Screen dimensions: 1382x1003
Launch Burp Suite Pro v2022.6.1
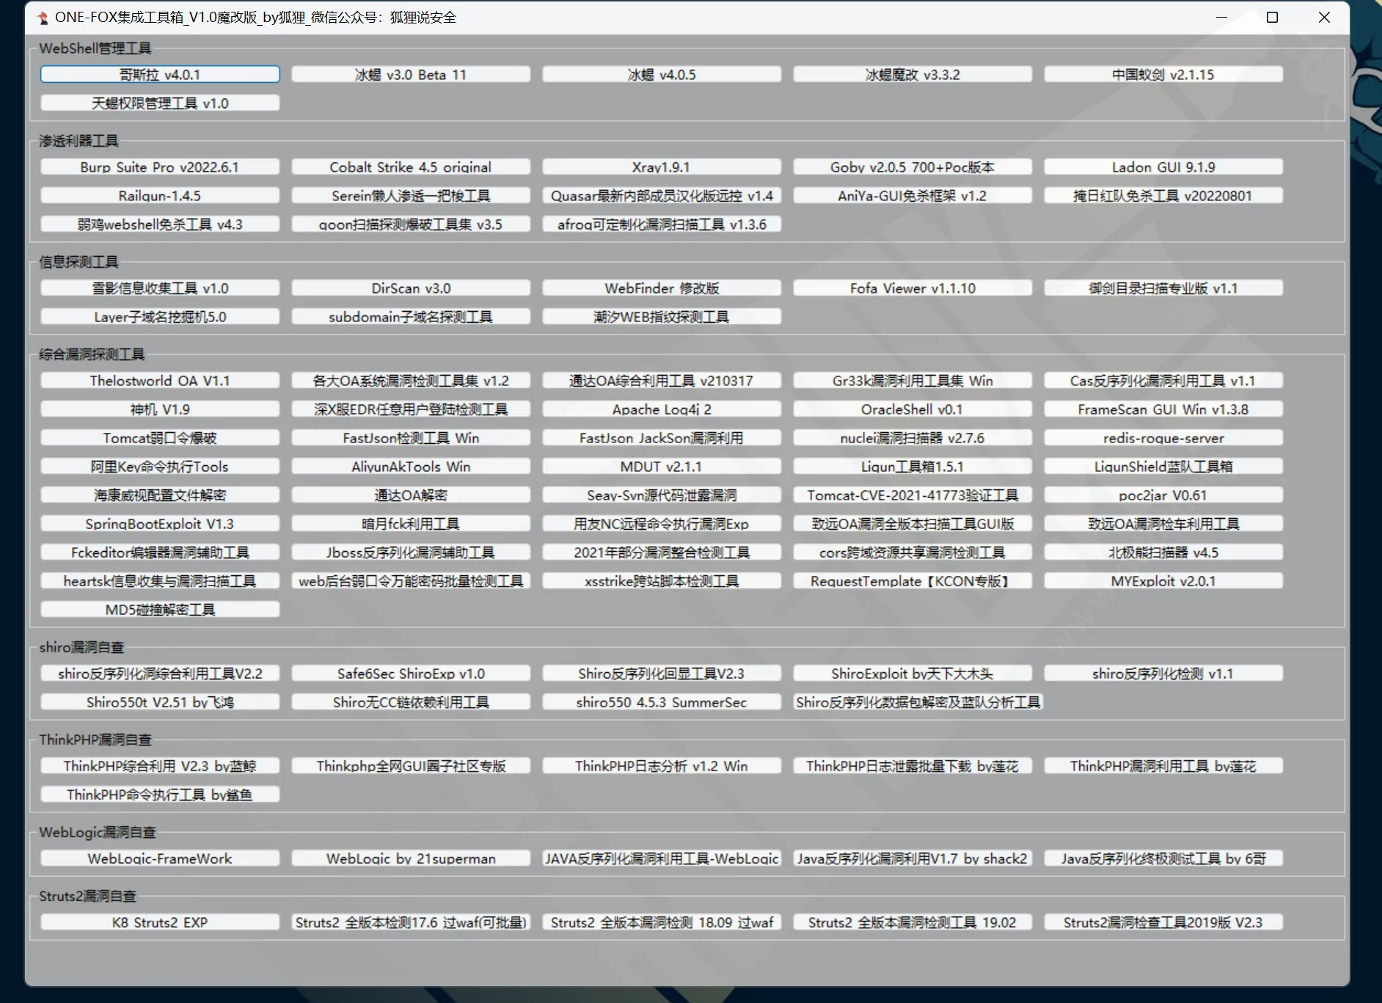click(x=160, y=167)
